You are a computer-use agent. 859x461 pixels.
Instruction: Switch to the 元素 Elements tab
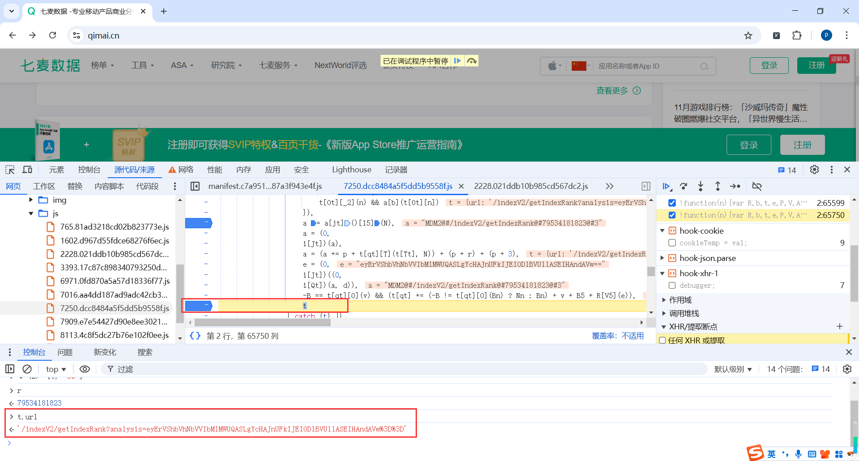(x=57, y=170)
